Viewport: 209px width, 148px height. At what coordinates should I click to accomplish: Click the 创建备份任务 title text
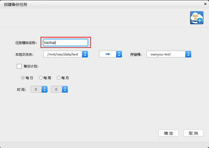point(15,4)
